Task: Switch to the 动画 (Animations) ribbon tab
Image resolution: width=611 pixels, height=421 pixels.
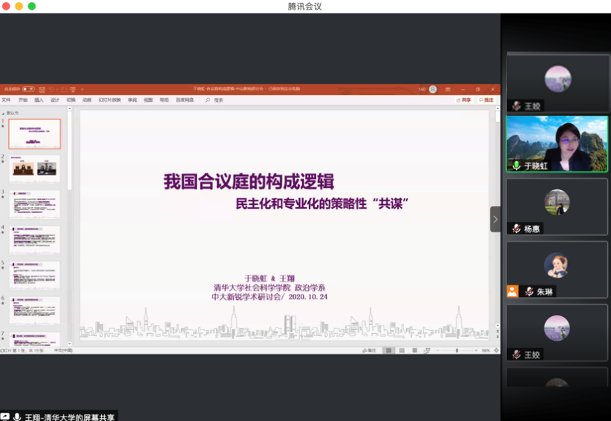Action: (87, 99)
